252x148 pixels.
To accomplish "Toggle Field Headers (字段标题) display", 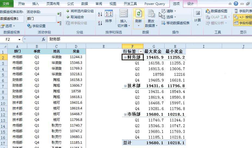I will pyautogui.click(x=243, y=23).
